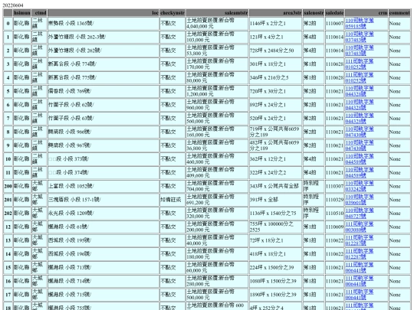The width and height of the screenshot is (414, 310).
Task: Open the crm link in row 202
Action: click(360, 214)
